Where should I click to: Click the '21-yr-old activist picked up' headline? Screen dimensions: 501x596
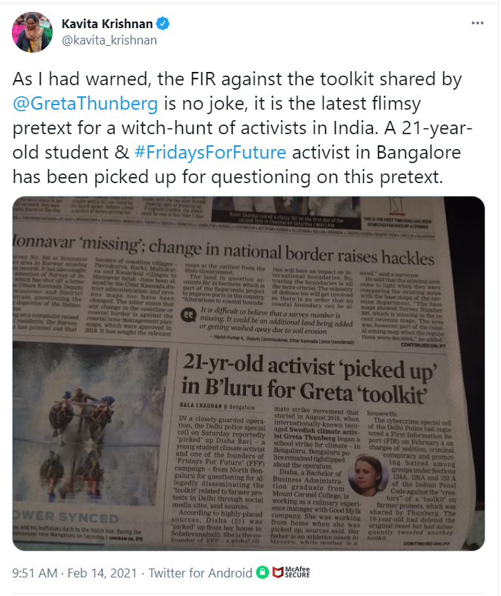point(309,379)
